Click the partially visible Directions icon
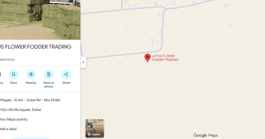Screen dimensions: 265x139 click(0, 74)
